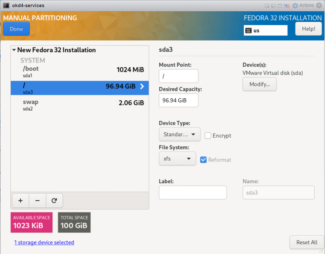The image size is (325, 254).
Task: Click the Label input field
Action: pos(193,193)
